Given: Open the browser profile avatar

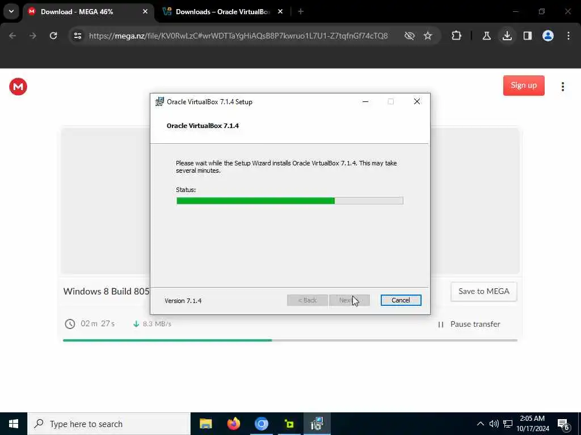Looking at the screenshot, I should [548, 36].
